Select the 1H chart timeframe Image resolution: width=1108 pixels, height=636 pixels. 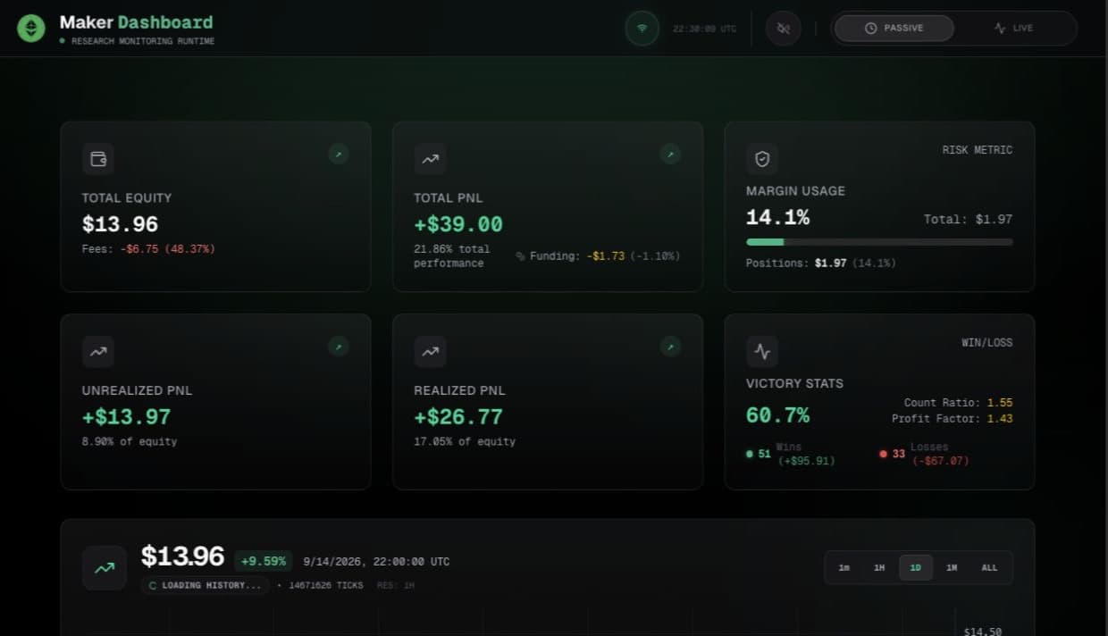879,568
